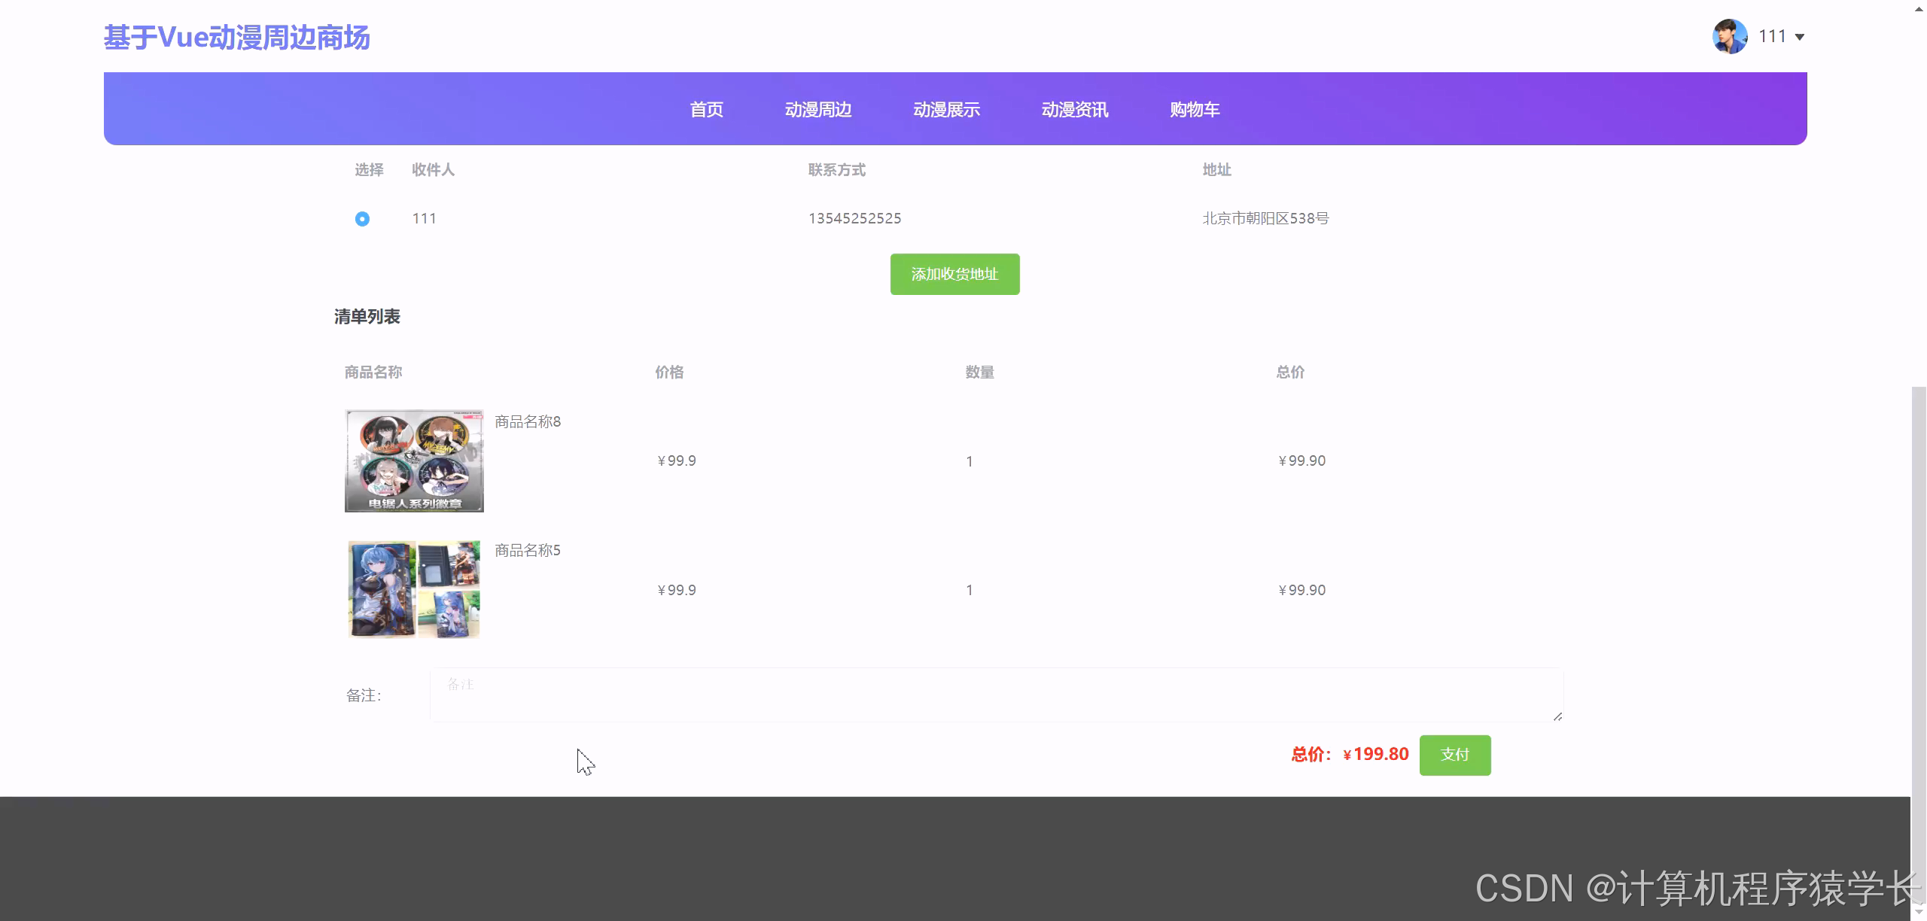The image size is (1927, 921).
Task: Click the 地址 column header
Action: (x=1216, y=170)
